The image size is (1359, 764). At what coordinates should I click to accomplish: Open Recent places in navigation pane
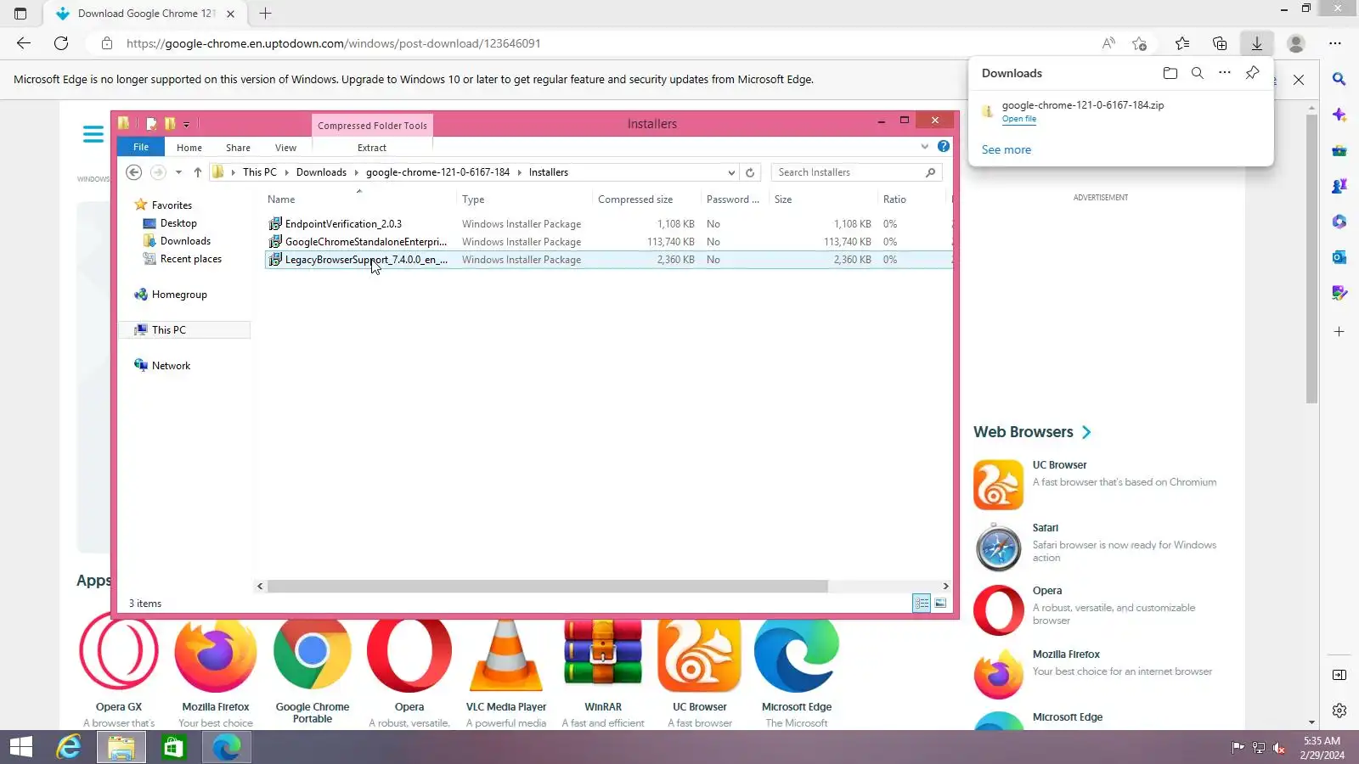point(191,259)
